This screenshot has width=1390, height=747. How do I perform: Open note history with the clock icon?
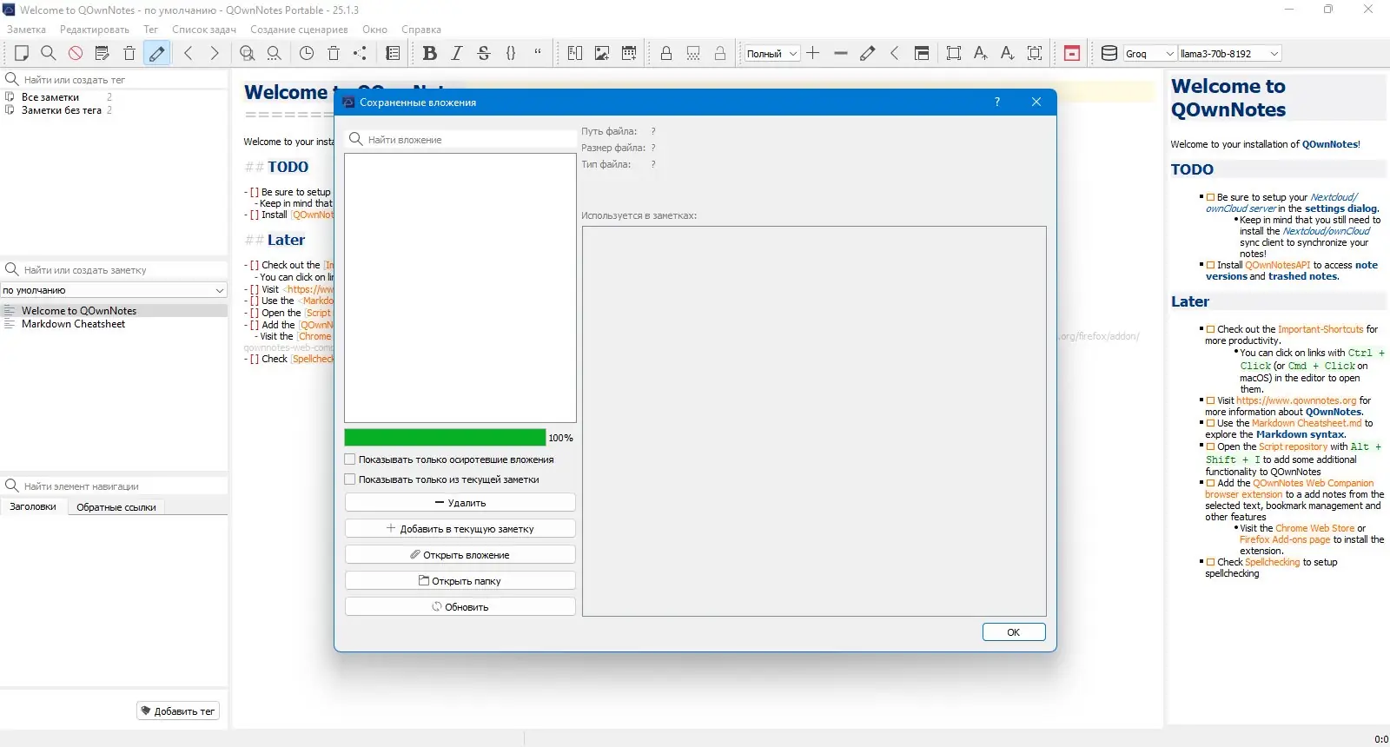tap(307, 53)
